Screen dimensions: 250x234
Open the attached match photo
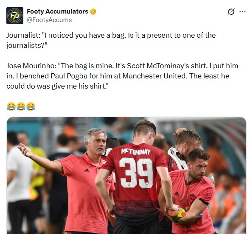click(126, 175)
